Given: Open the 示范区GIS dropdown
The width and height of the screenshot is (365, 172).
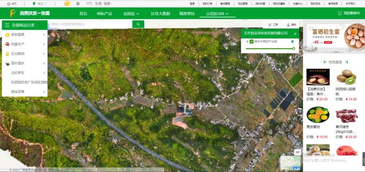Looking at the screenshot, I should coord(220,13).
